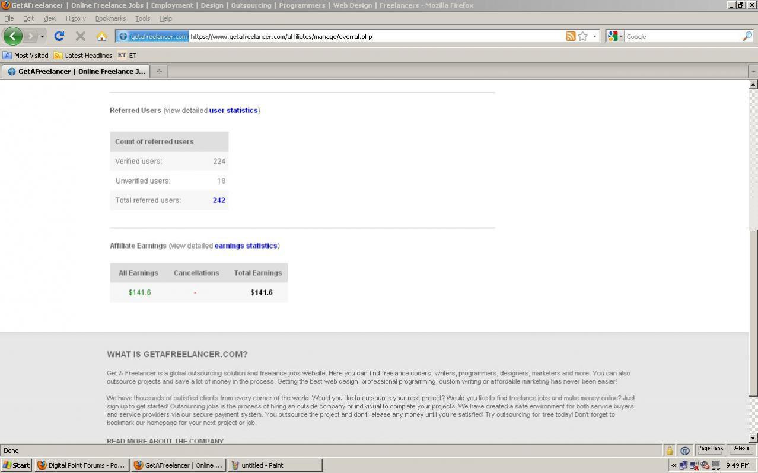This screenshot has height=473, width=758.
Task: Minimize the Firefox window
Action: 732,5
